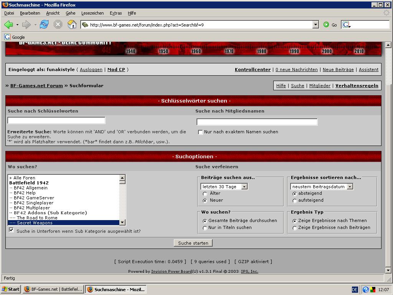Open the Hilfe menu in menu bar
This screenshot has width=393, height=295.
(x=132, y=13)
